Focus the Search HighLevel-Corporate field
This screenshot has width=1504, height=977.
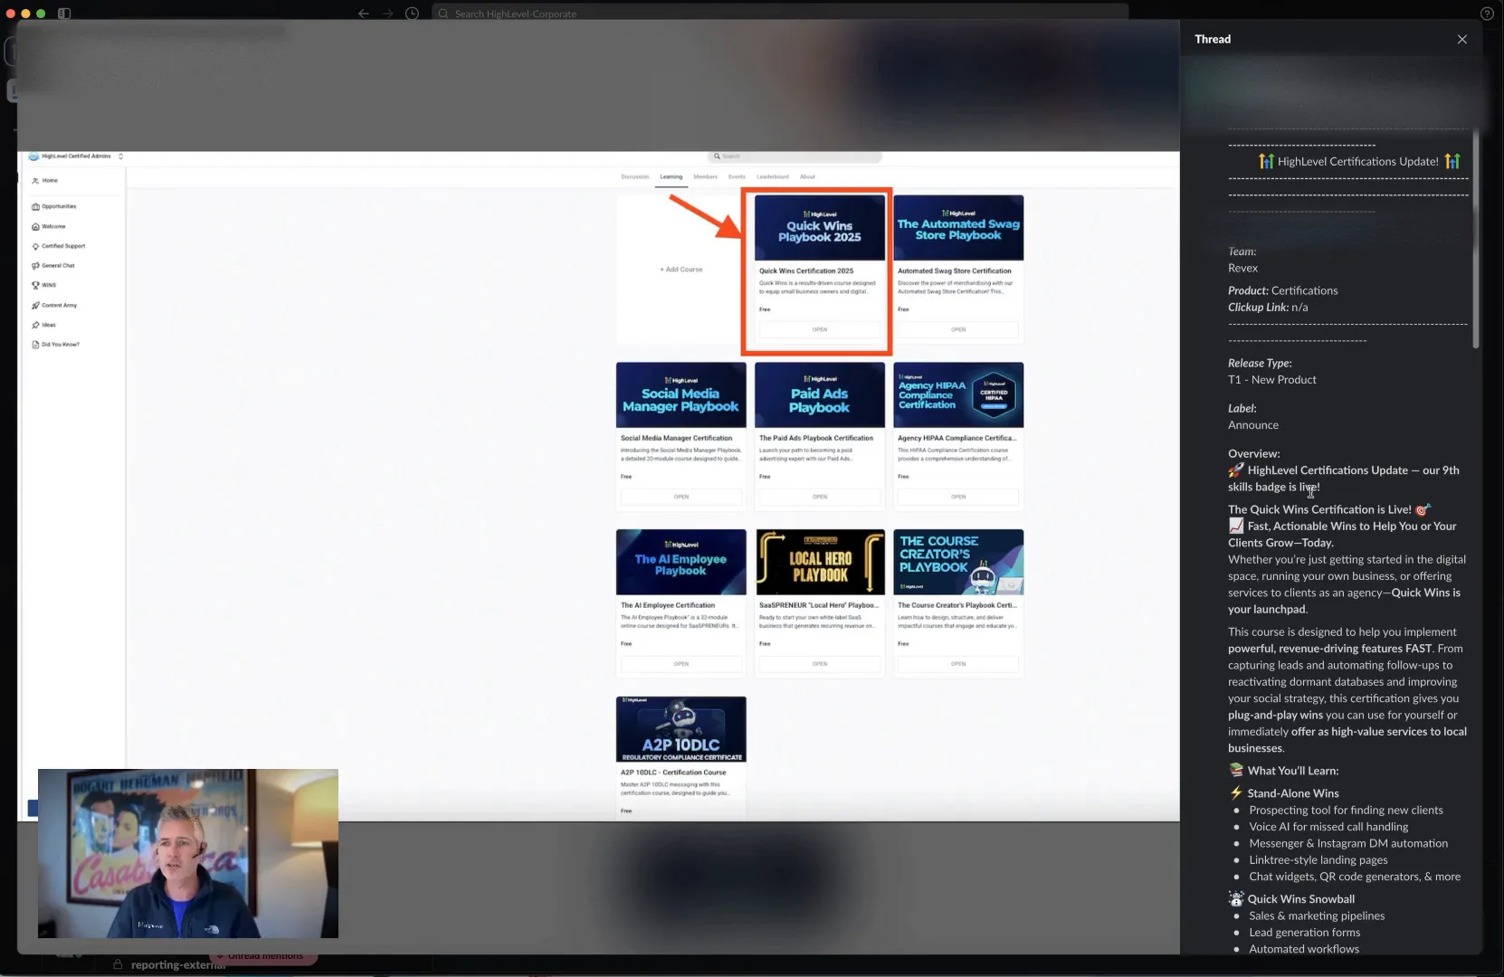point(780,14)
